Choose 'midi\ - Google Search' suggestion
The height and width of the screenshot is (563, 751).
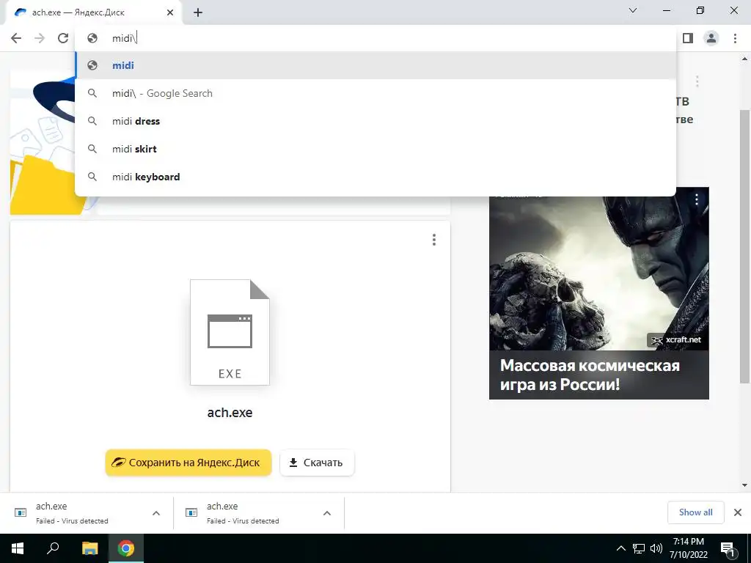375,93
